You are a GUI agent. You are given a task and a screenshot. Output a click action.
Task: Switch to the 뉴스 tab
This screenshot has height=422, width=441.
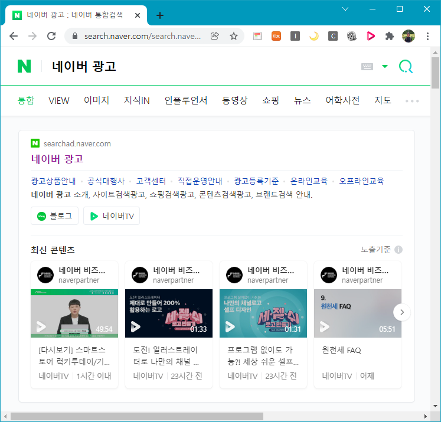click(x=302, y=100)
